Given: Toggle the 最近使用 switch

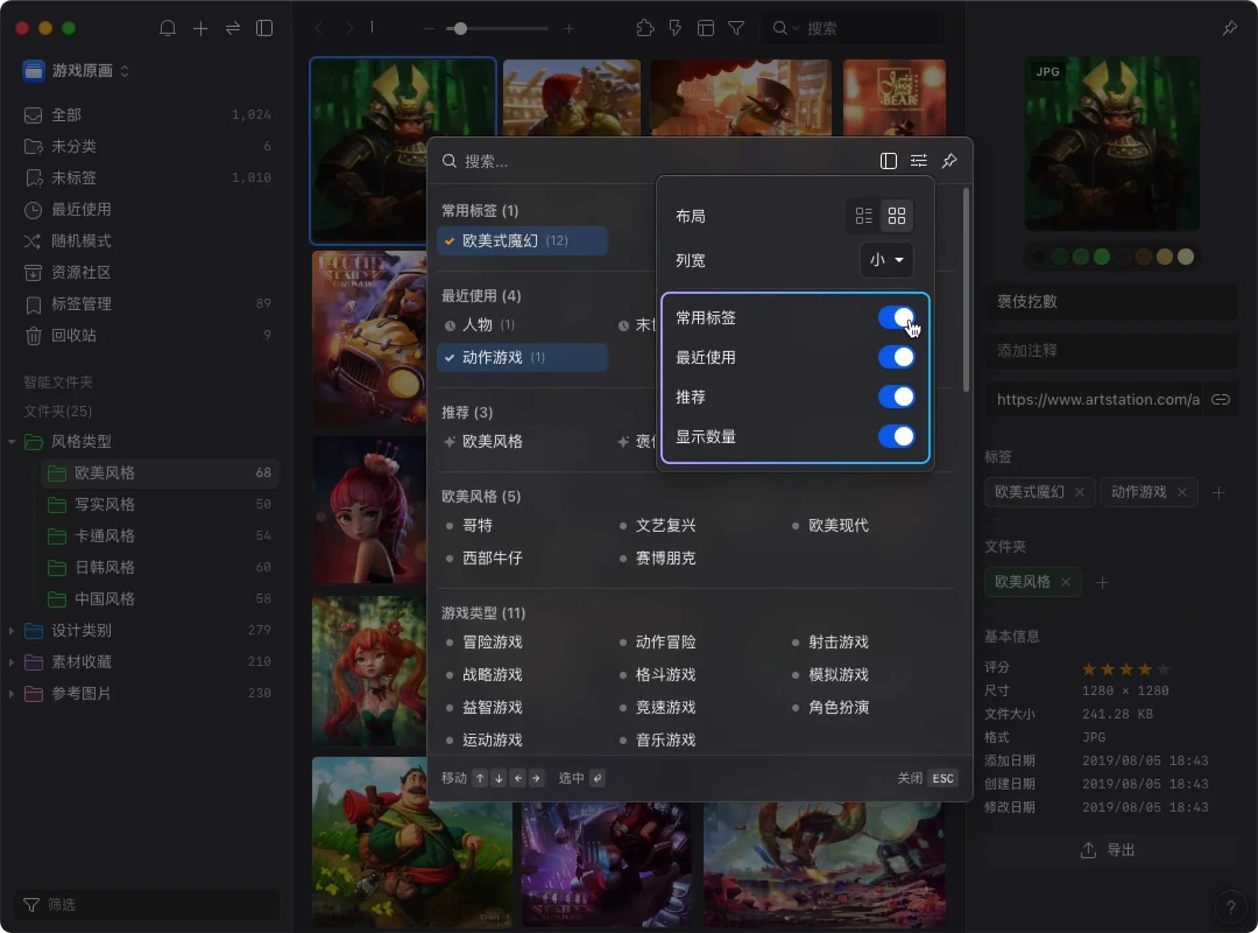Looking at the screenshot, I should (x=896, y=357).
